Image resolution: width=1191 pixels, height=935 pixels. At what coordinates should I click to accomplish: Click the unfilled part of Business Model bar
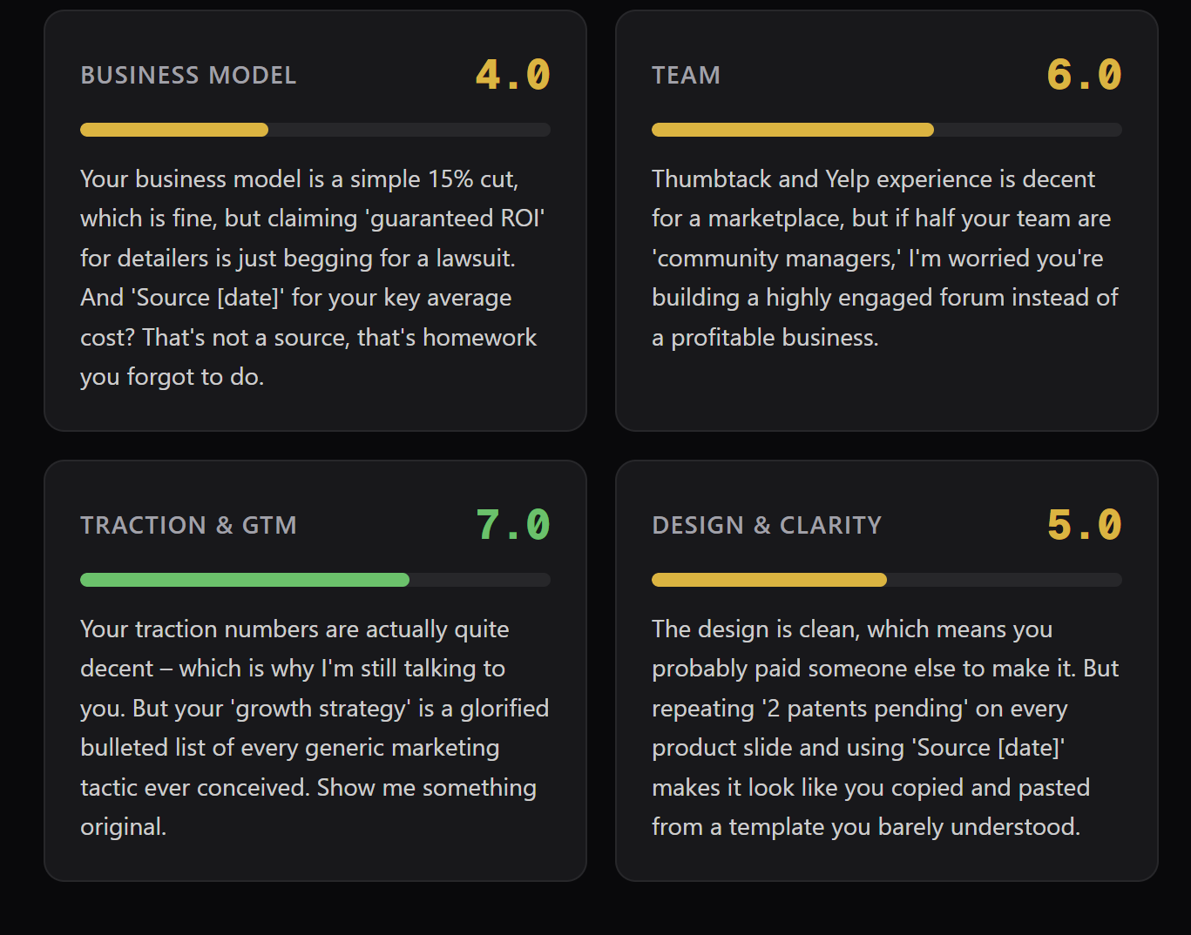coord(409,130)
